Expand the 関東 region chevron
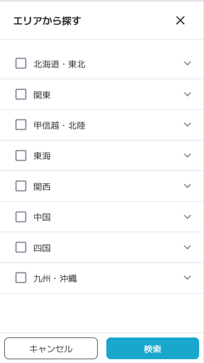Viewport: 204px width, 363px height. tap(187, 94)
